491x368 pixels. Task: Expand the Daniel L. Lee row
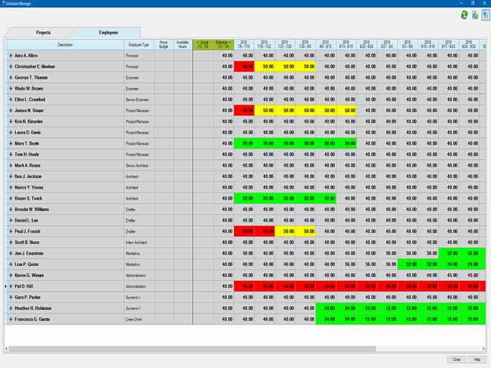(x=10, y=220)
